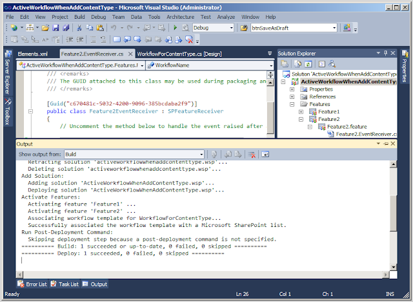413x302 pixels.
Task: Cut selection with the scissors icon
Action: 79,28
